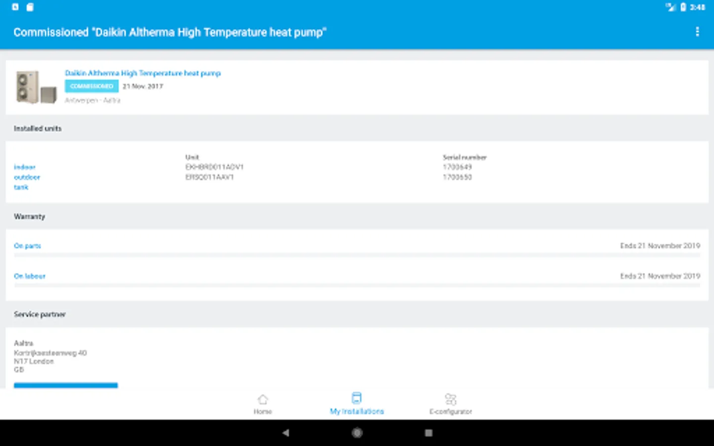
Task: Tap the COMMISSIONED status badge
Action: [x=92, y=86]
